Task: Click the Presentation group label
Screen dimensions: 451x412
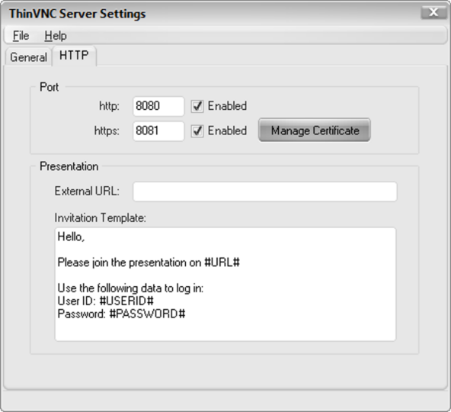Action: pyautogui.click(x=69, y=166)
